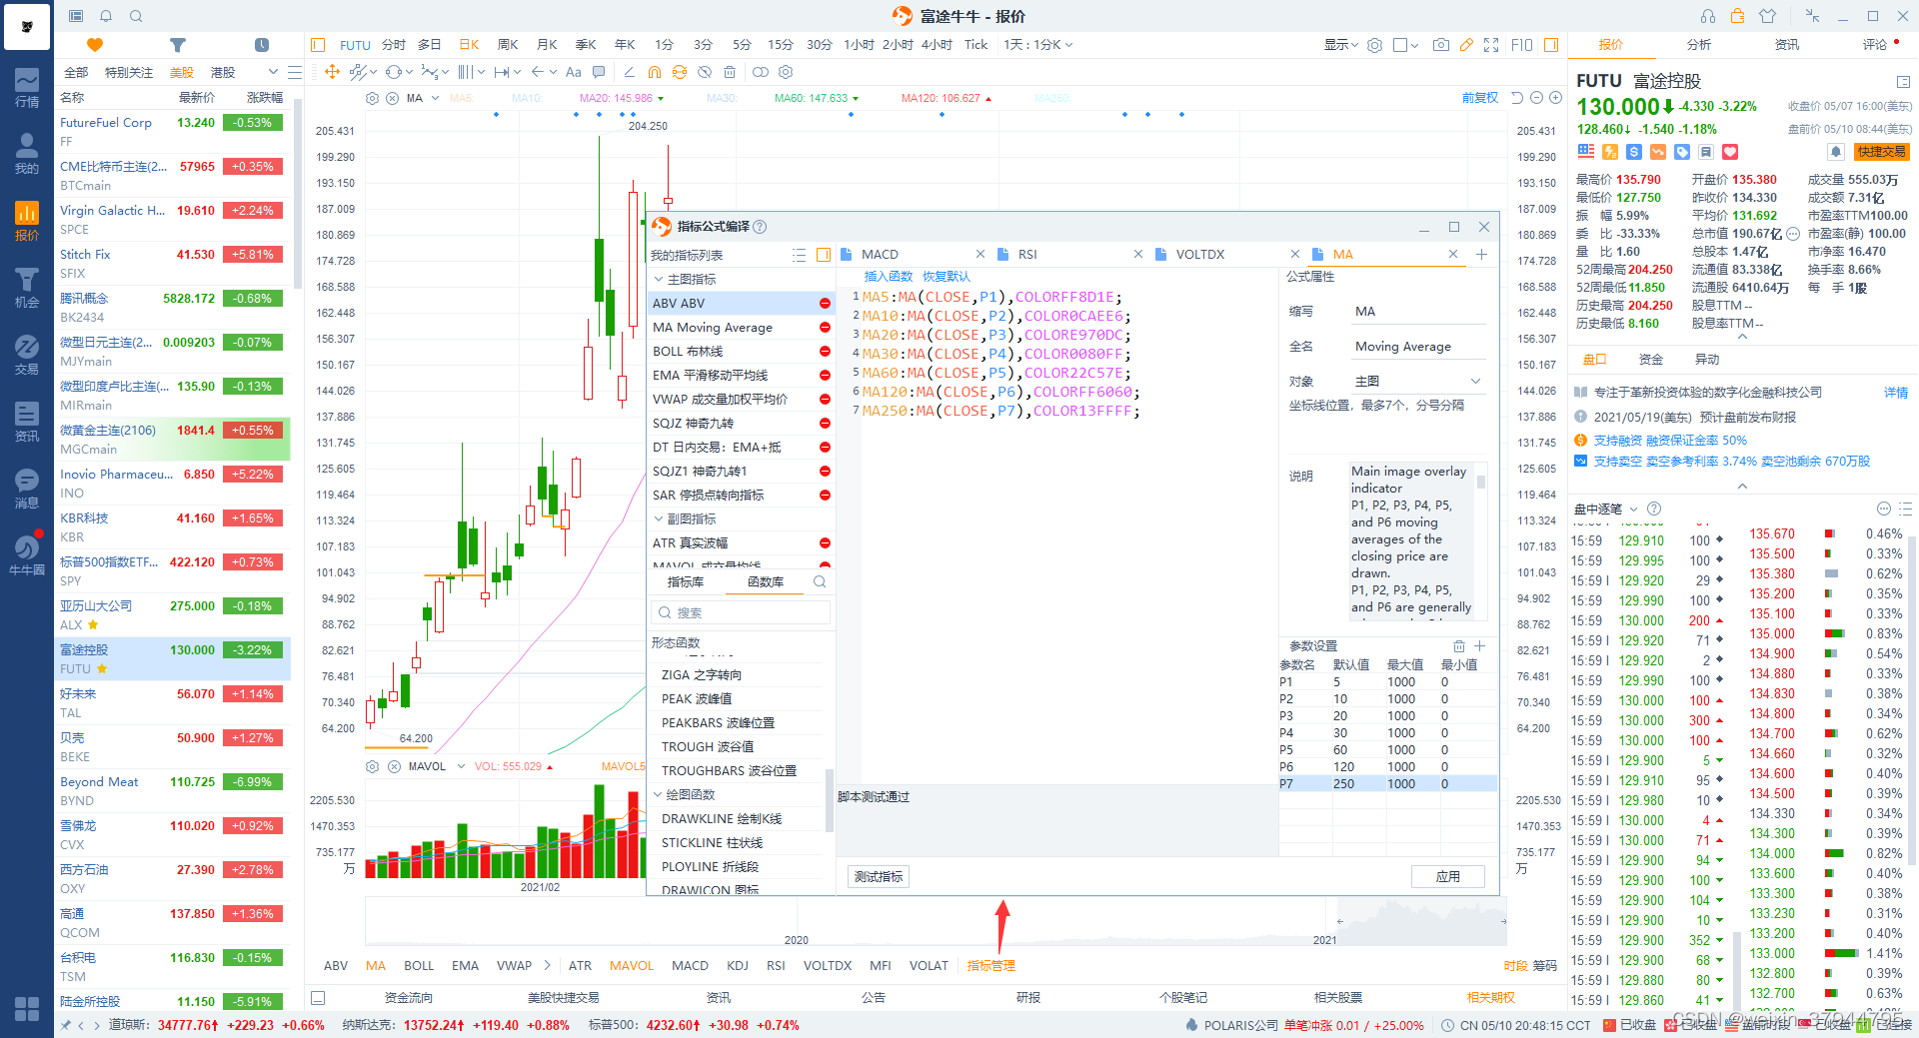Screen dimensions: 1919x1038
Task: Select the 周K chart period
Action: coord(508,45)
